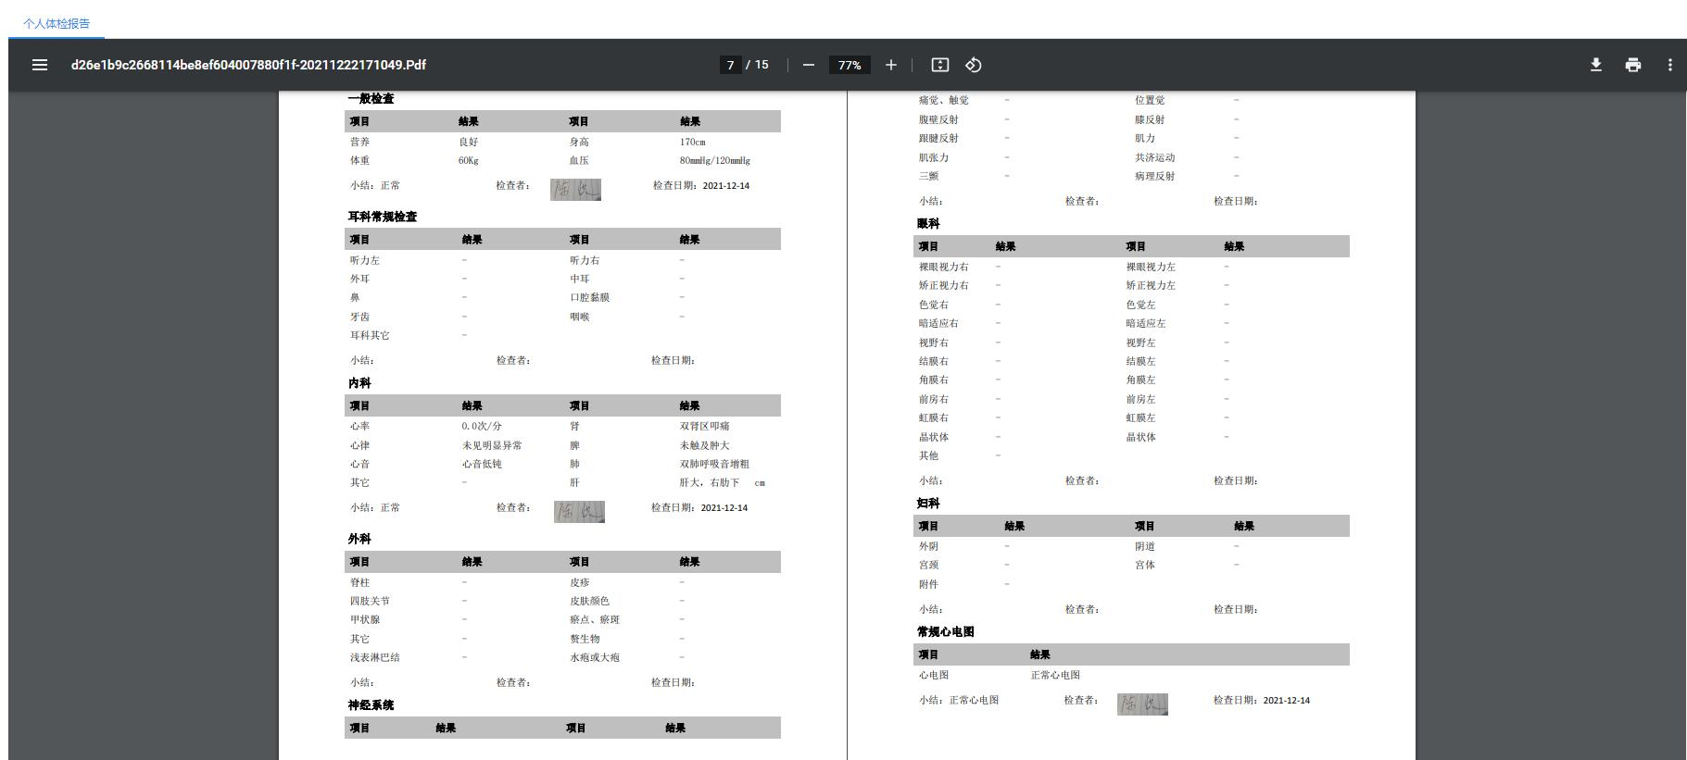Click the 腹壁反射 item label
This screenshot has height=760, width=1687.
pos(938,119)
